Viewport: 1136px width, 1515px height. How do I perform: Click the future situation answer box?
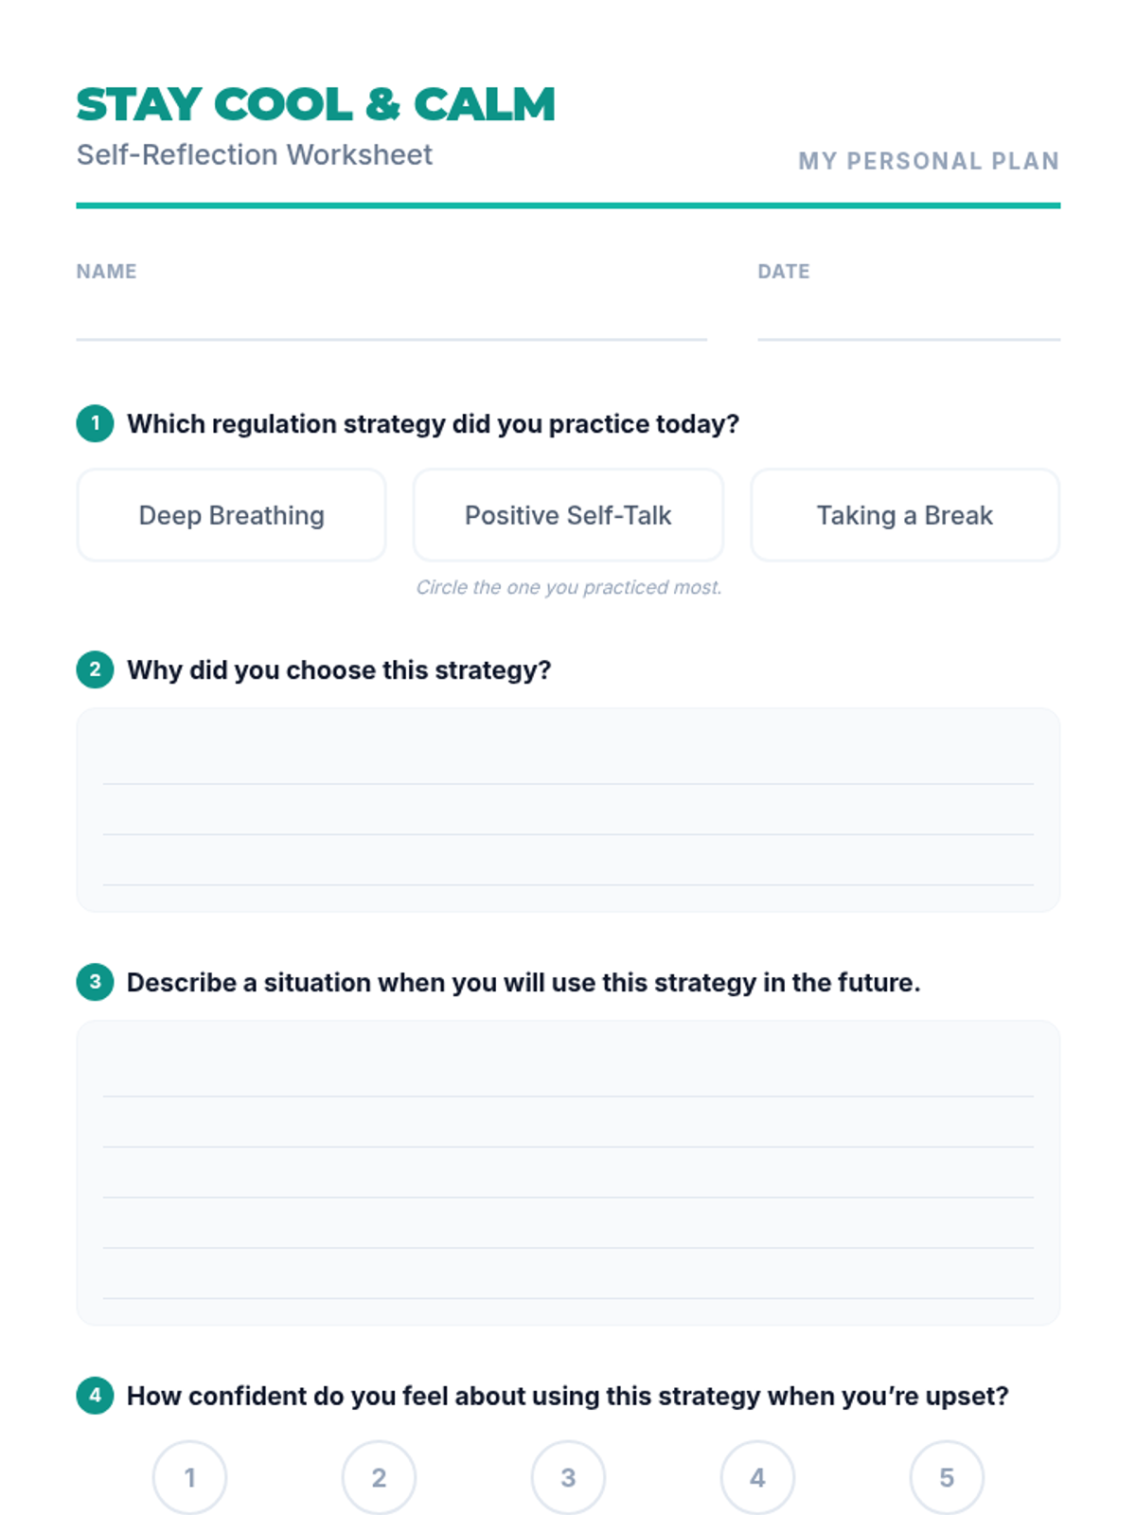(568, 1172)
